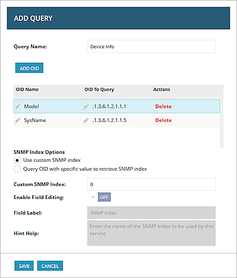
Task: Select Query OID with specific value option
Action: pos(17,169)
